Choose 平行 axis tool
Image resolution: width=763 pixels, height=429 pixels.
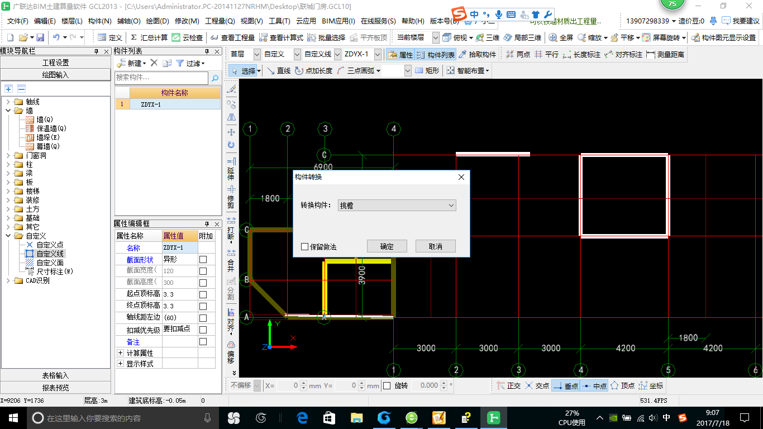[546, 55]
